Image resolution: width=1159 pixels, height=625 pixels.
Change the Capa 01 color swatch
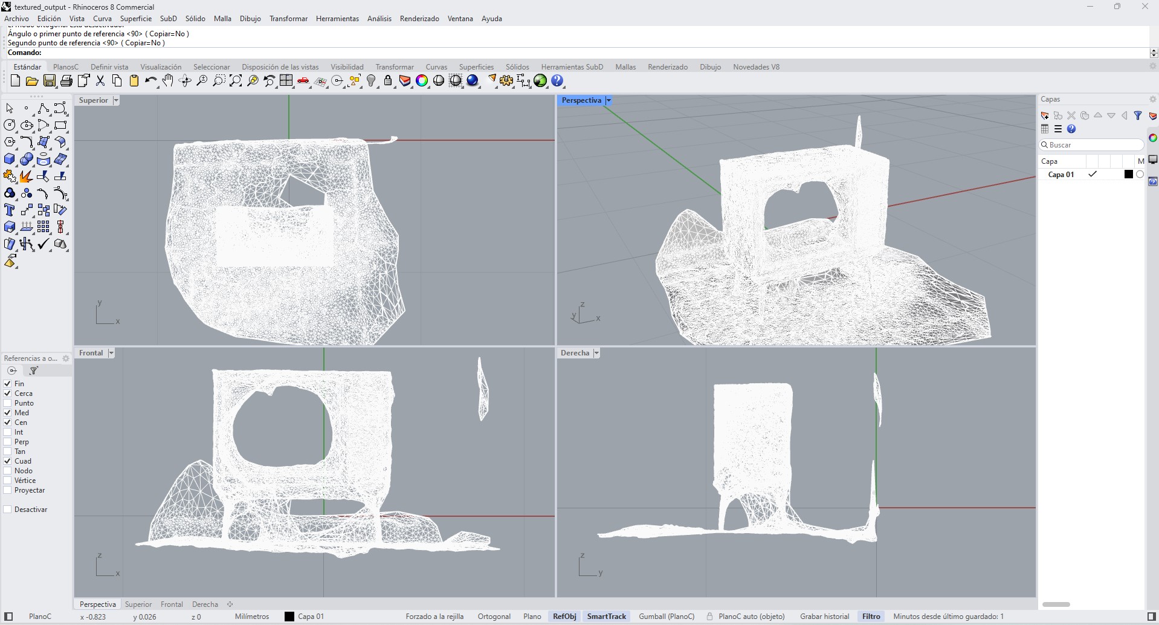pos(1128,174)
